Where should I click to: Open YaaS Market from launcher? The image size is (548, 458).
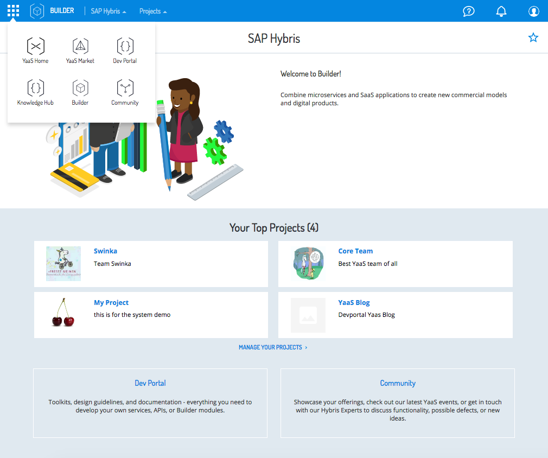tap(80, 50)
